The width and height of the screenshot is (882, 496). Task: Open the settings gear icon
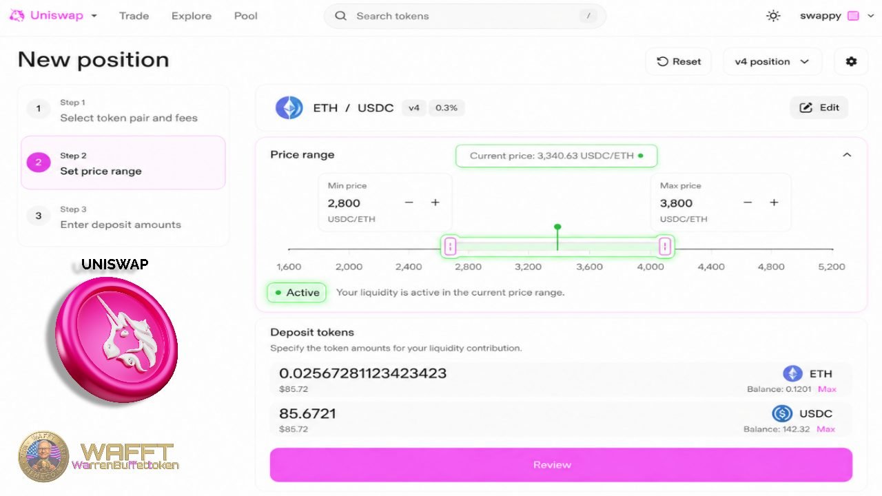point(851,61)
